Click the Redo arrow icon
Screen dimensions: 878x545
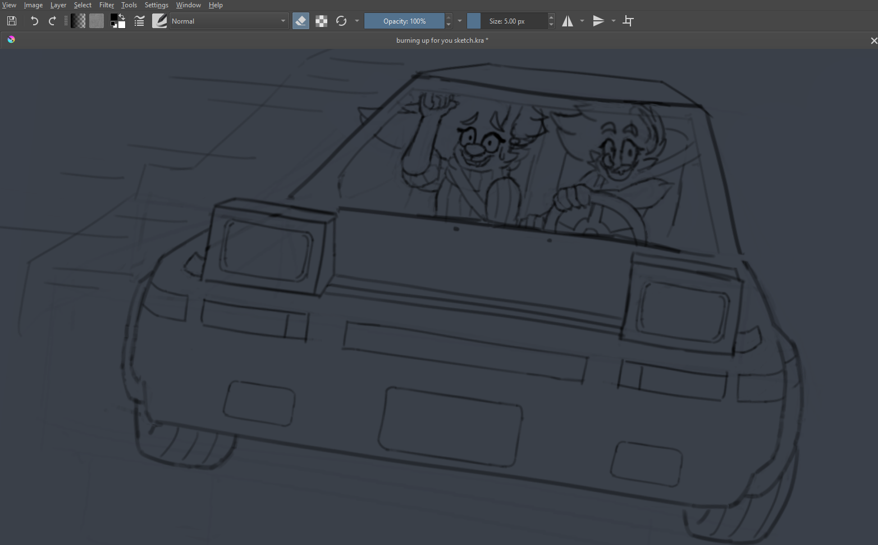[x=52, y=21]
